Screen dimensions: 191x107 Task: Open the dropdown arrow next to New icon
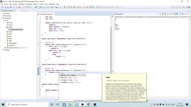(x=4, y=7)
